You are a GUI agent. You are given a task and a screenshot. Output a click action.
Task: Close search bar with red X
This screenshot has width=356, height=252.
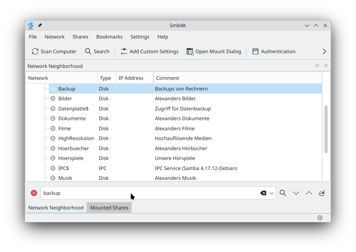tap(34, 193)
